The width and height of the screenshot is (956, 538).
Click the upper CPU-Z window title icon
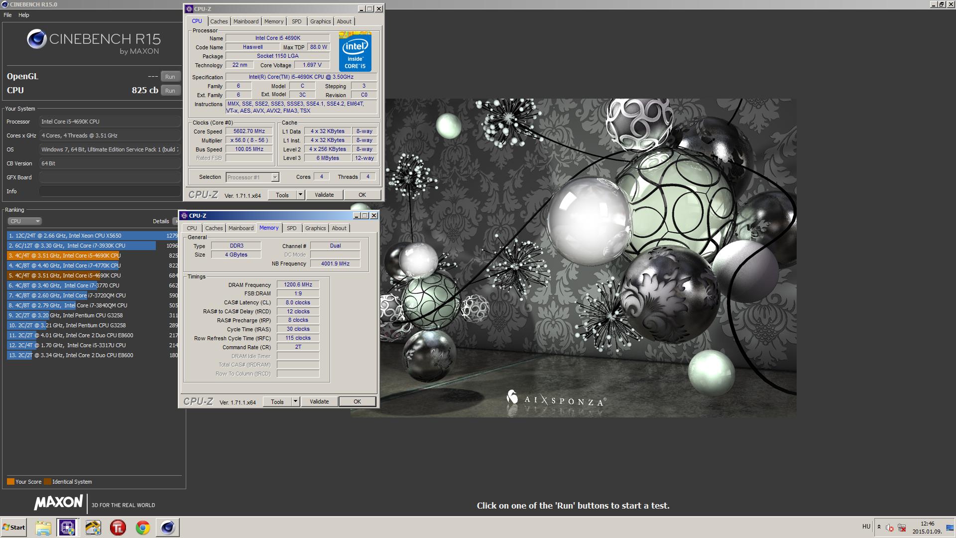tap(189, 9)
